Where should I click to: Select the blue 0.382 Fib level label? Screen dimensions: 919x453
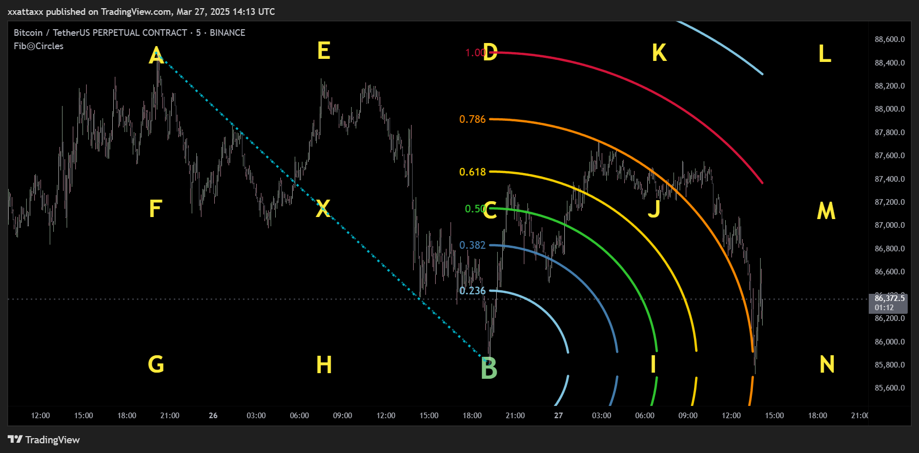[472, 245]
